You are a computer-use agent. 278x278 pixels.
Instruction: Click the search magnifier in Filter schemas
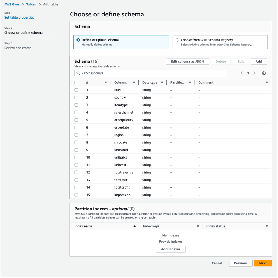78,73
